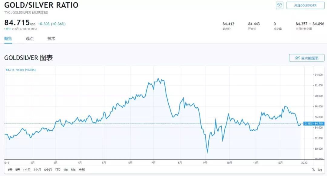Click the 84.715 current price label on axis

[319, 124]
